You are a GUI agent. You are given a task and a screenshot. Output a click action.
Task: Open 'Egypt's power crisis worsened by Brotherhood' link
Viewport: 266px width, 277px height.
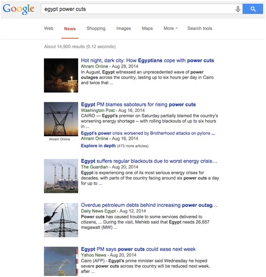(148, 133)
